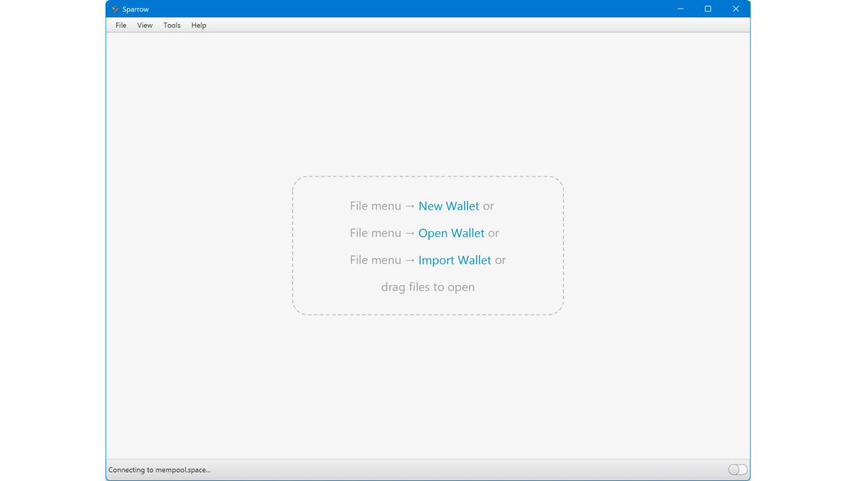856x481 pixels.
Task: Click the 'drag files to open' text
Action: pos(428,287)
